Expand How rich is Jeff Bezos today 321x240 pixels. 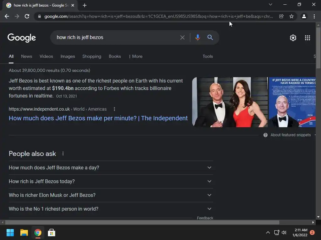tap(111, 182)
